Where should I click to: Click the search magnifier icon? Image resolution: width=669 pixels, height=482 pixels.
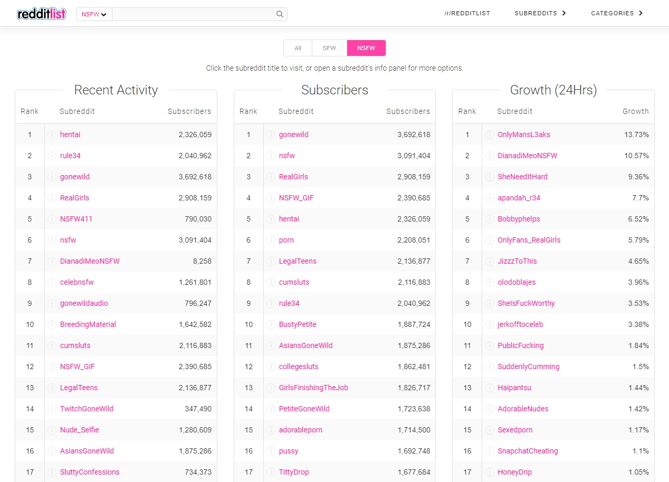point(280,14)
